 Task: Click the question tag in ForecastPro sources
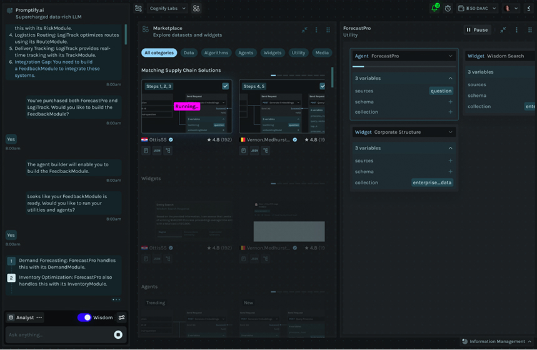tap(441, 91)
